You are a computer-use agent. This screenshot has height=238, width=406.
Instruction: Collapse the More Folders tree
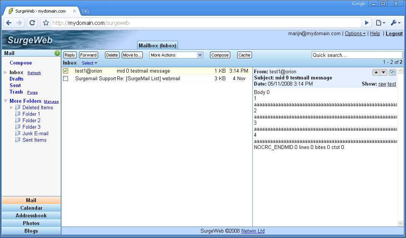coord(5,101)
